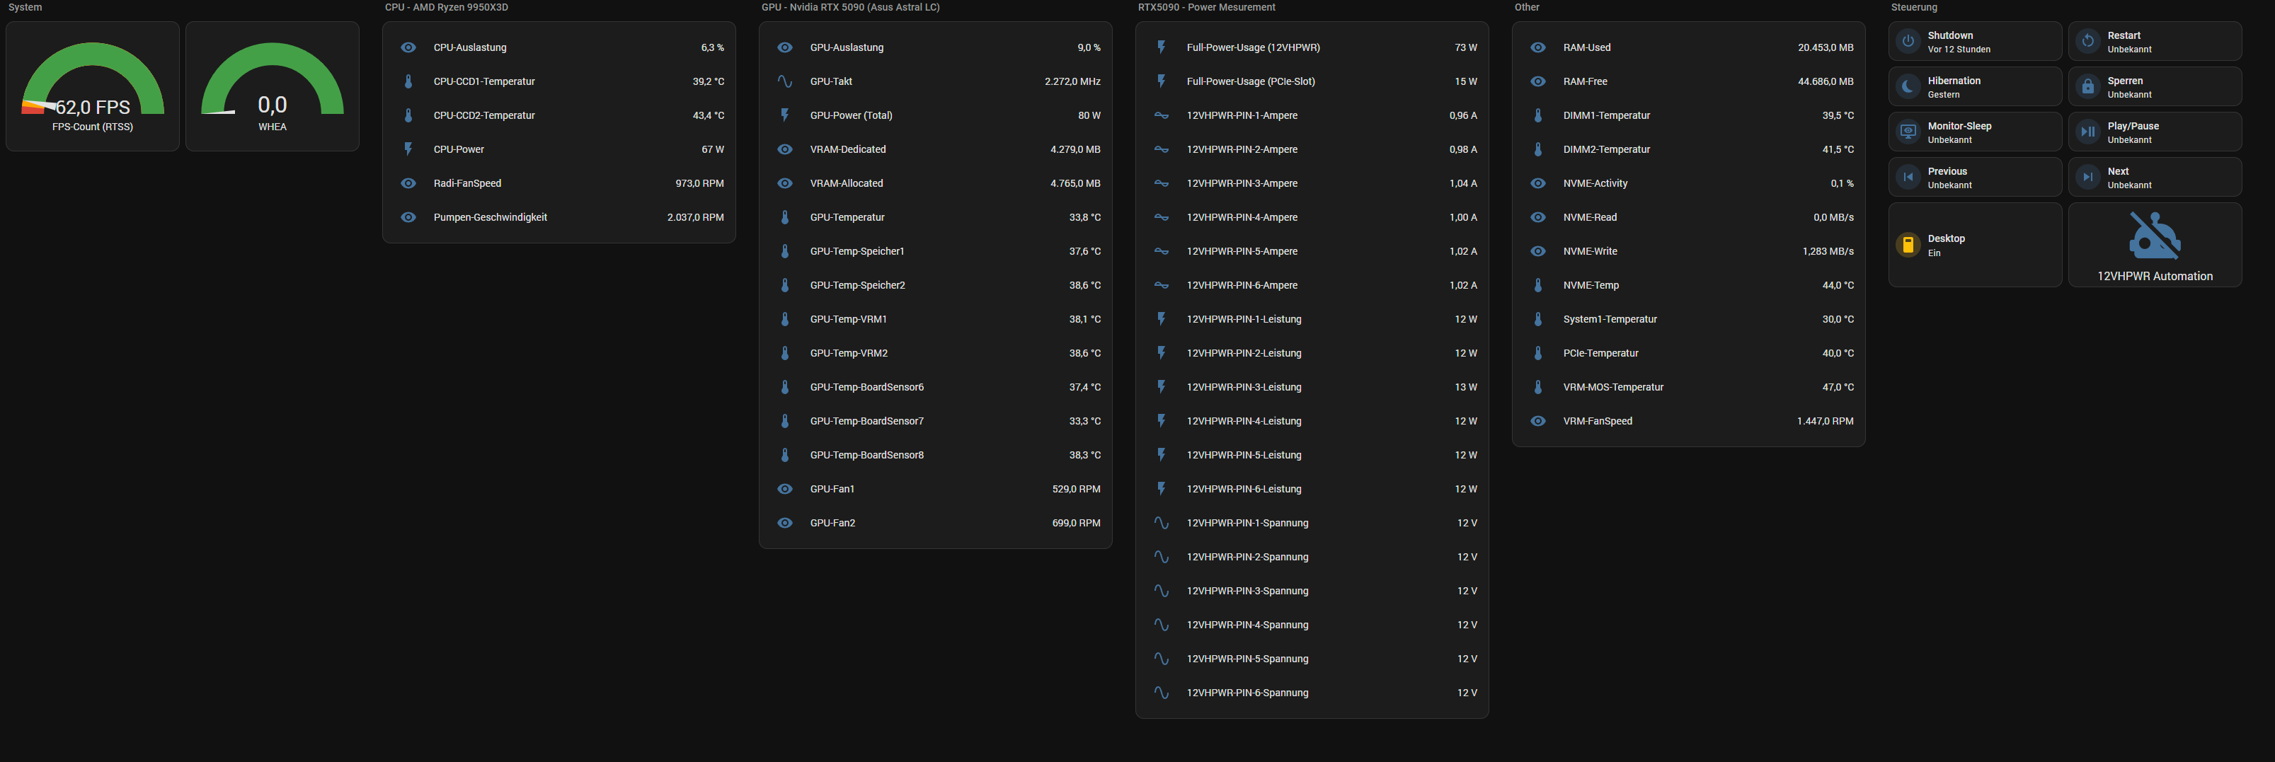Open the FPS-Count (RTSS) gauge
This screenshot has width=2275, height=762.
pyautogui.click(x=93, y=86)
